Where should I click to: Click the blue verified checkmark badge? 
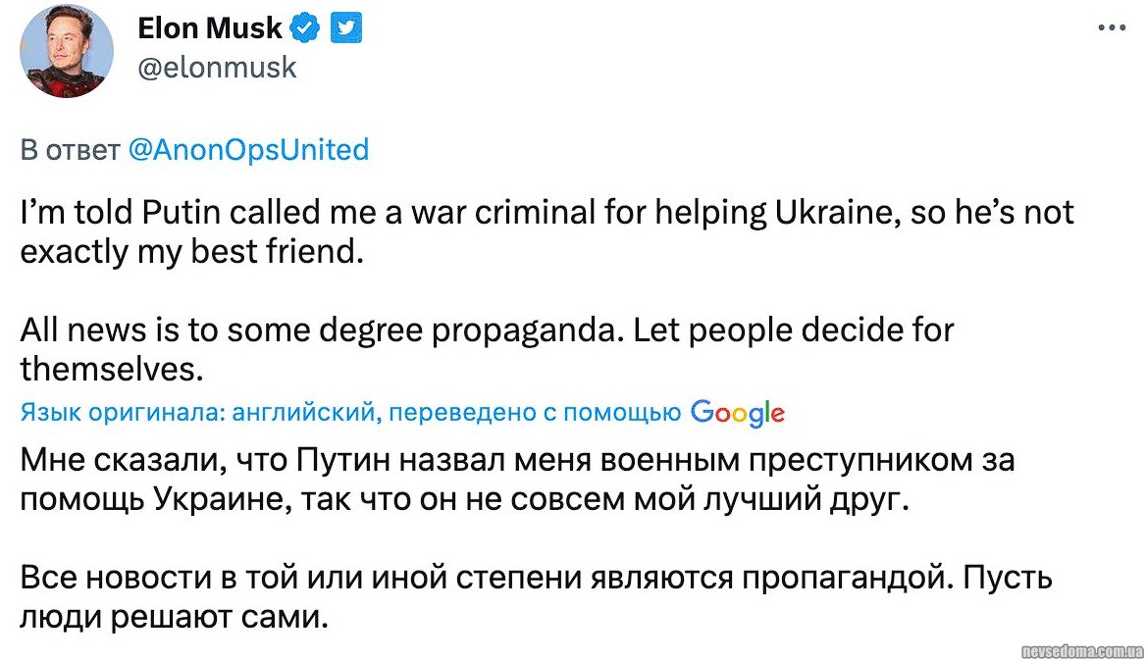click(x=306, y=29)
